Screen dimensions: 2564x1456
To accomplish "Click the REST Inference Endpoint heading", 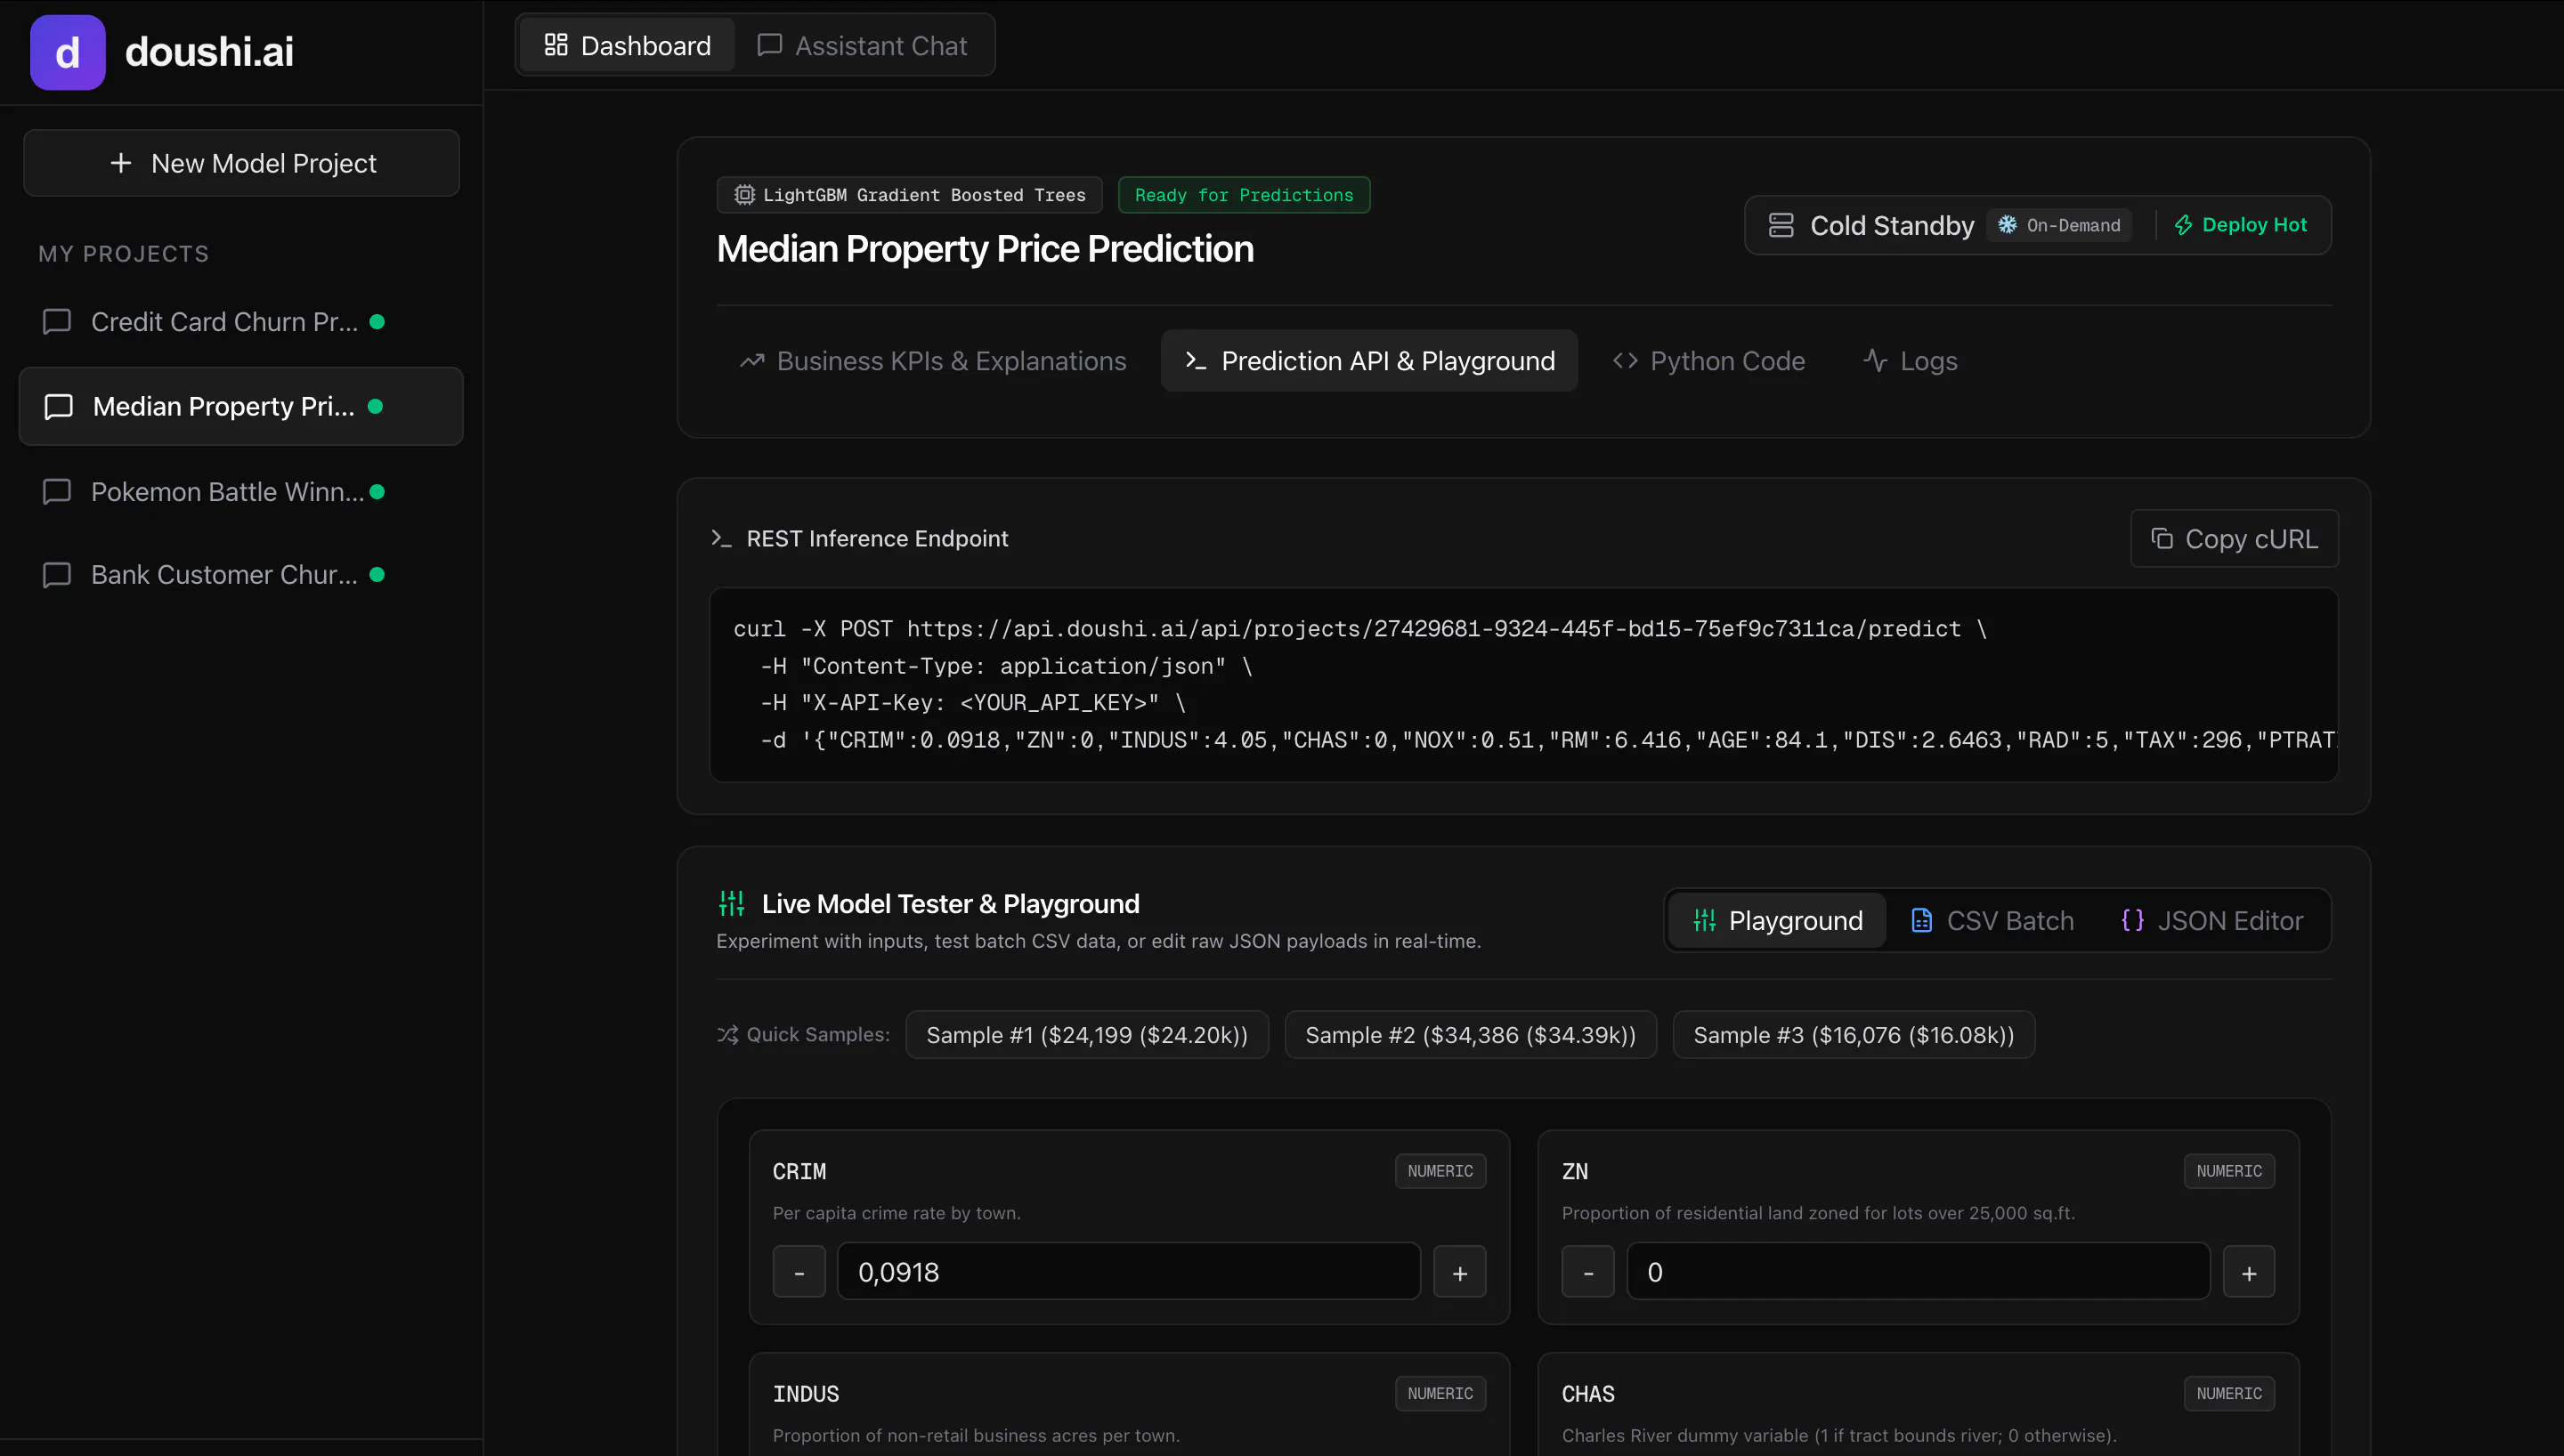I will pos(877,538).
